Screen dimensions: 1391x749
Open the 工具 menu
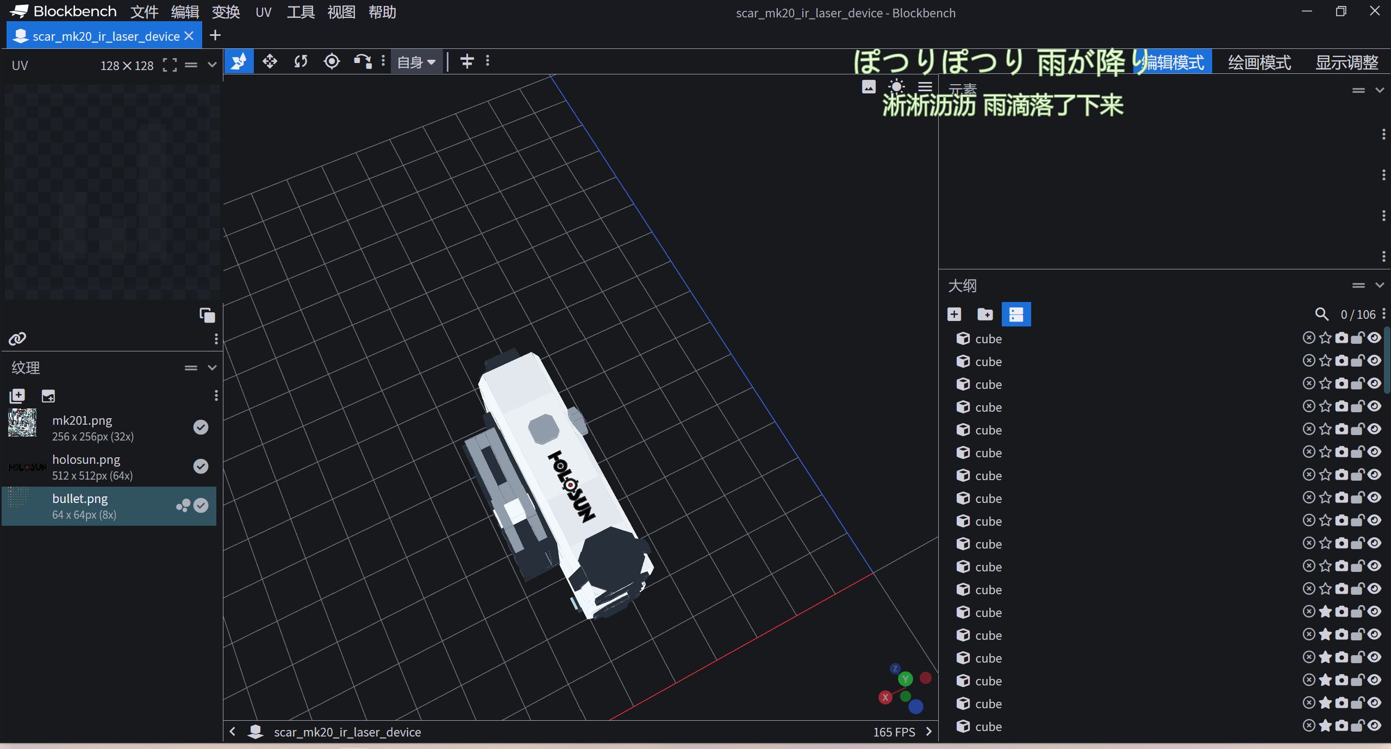pyautogui.click(x=301, y=12)
